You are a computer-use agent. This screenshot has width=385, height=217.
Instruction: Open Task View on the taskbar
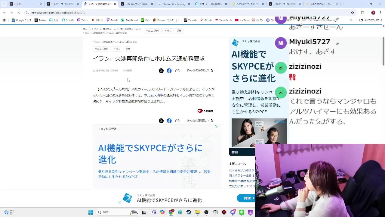(144, 212)
